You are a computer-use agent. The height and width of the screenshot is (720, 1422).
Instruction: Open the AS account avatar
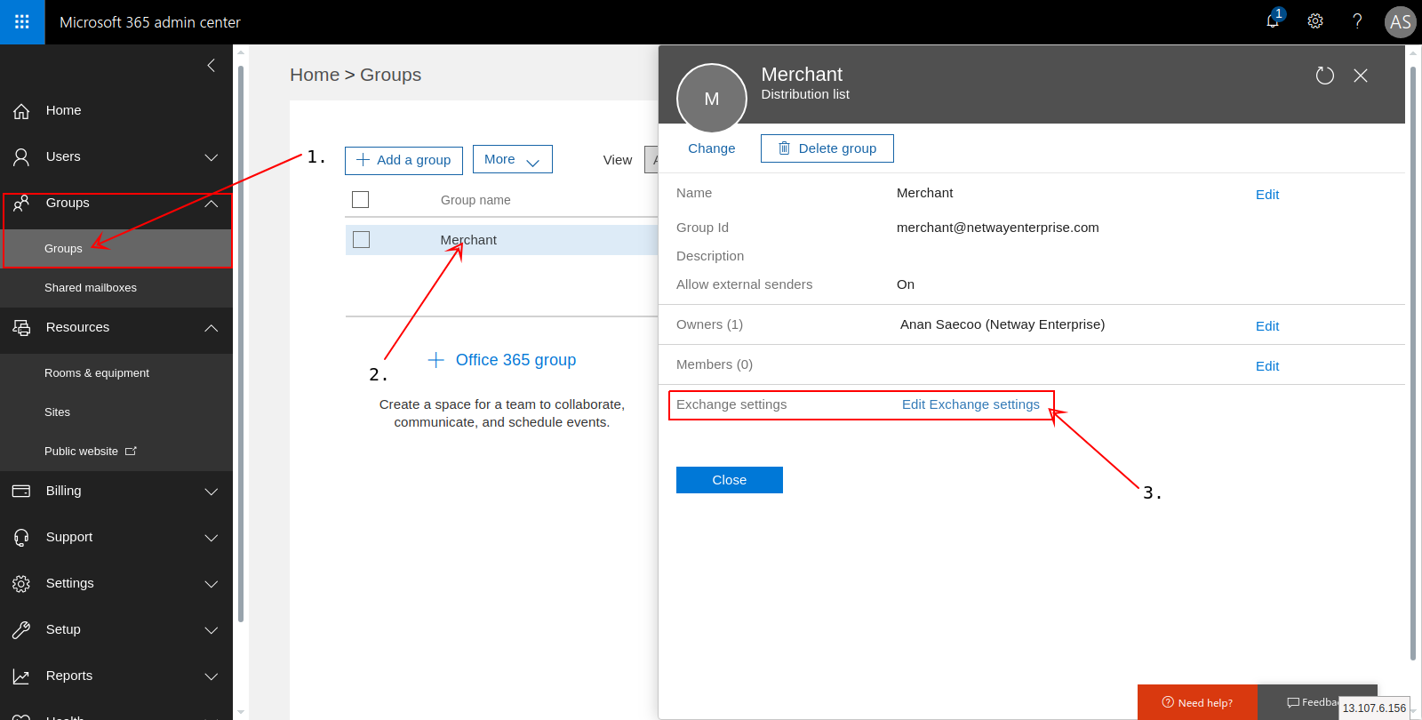pos(1400,22)
